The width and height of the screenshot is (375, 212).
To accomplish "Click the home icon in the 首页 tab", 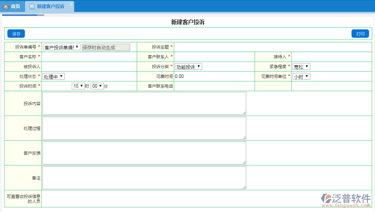I will tap(6, 7).
